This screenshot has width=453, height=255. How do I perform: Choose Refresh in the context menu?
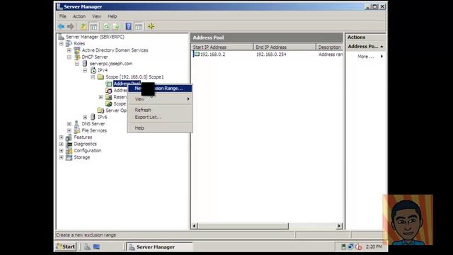160,110
